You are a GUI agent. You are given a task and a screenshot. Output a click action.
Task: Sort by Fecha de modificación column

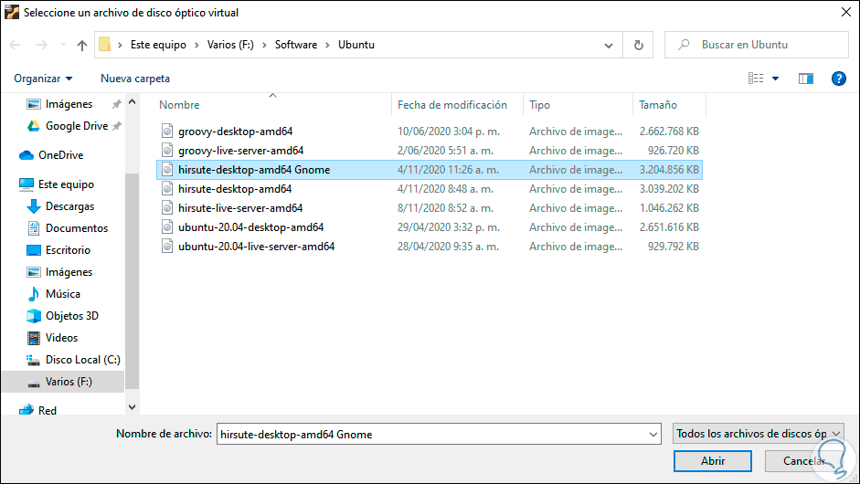point(452,105)
